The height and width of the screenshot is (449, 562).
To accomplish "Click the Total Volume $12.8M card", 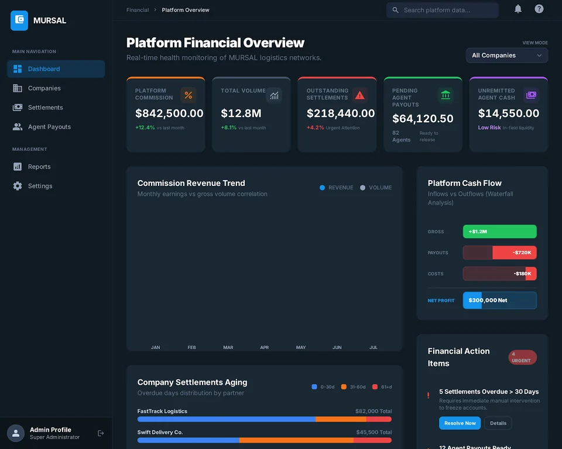I will (251, 115).
